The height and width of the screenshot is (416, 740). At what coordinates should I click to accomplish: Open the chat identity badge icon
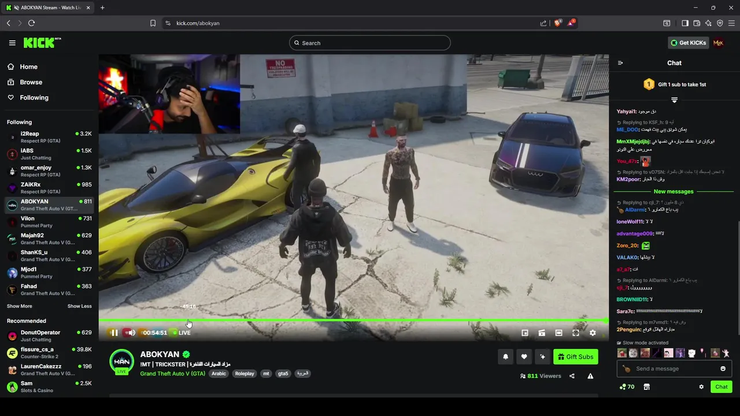(626, 369)
